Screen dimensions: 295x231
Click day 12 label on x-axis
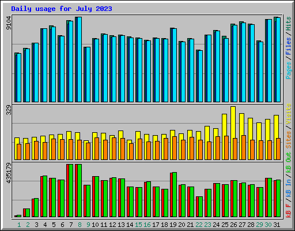coord(112,225)
